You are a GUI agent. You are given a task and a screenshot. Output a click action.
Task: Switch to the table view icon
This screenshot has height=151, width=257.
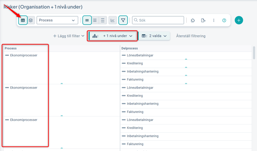(x=23, y=20)
